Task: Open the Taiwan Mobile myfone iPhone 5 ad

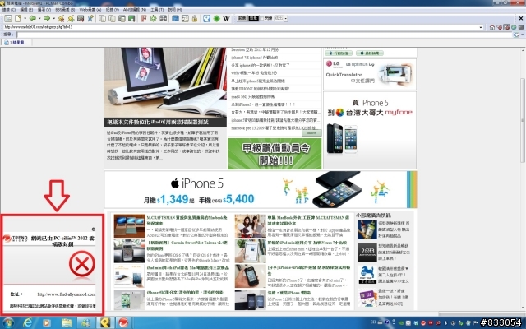Action: pos(370,130)
